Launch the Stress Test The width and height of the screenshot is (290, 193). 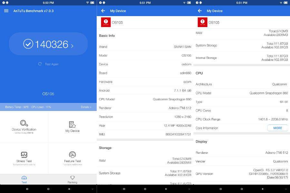[x=24, y=157]
